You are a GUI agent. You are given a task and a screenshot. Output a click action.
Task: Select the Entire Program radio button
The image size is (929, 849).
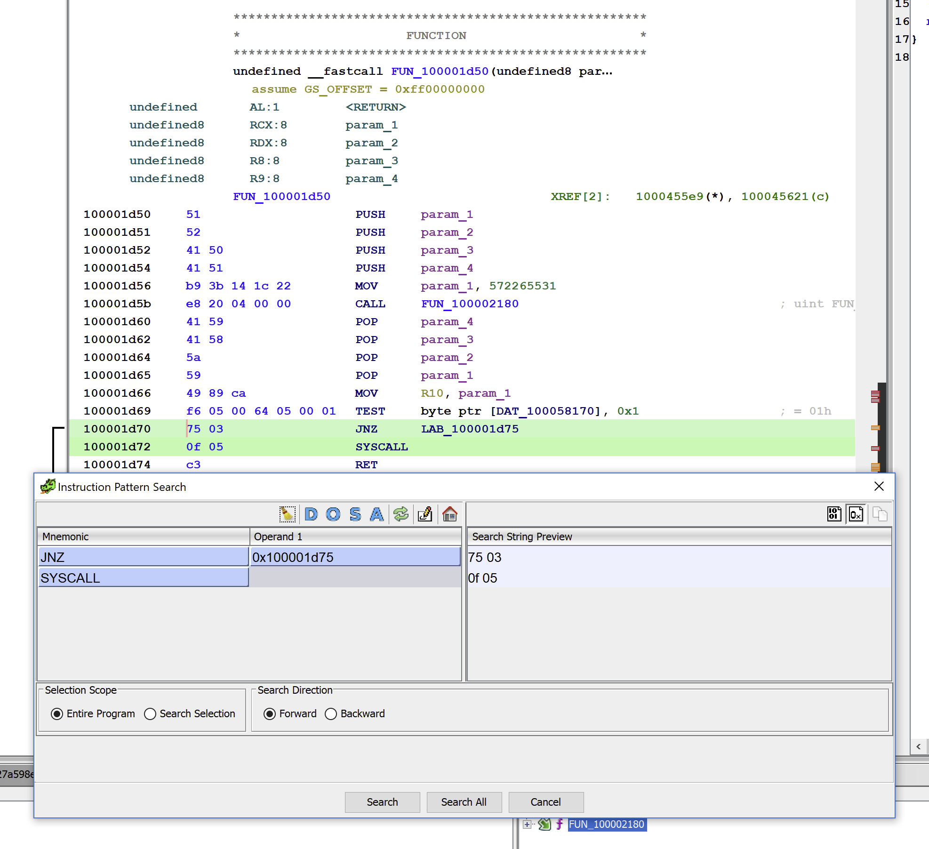coord(57,714)
